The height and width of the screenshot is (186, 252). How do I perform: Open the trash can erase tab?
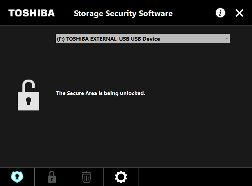pyautogui.click(x=86, y=177)
